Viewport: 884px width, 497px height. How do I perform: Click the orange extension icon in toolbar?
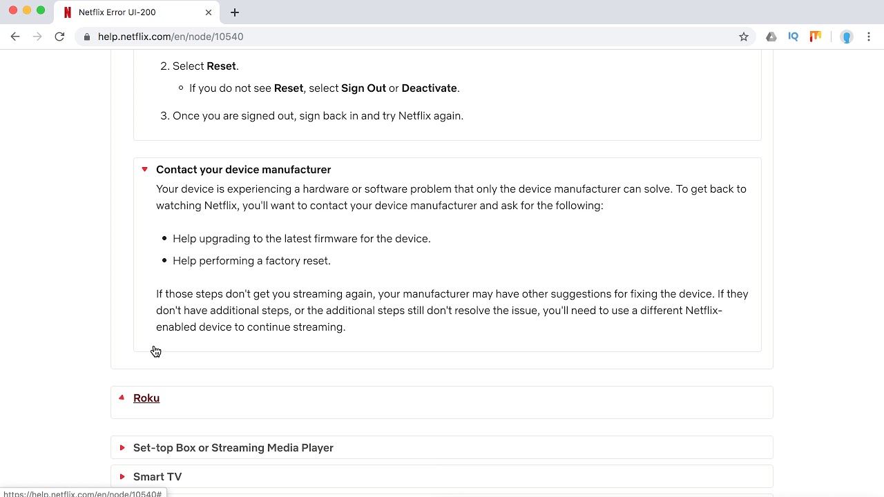[816, 37]
